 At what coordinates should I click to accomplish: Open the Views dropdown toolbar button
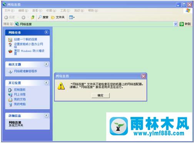(72, 17)
